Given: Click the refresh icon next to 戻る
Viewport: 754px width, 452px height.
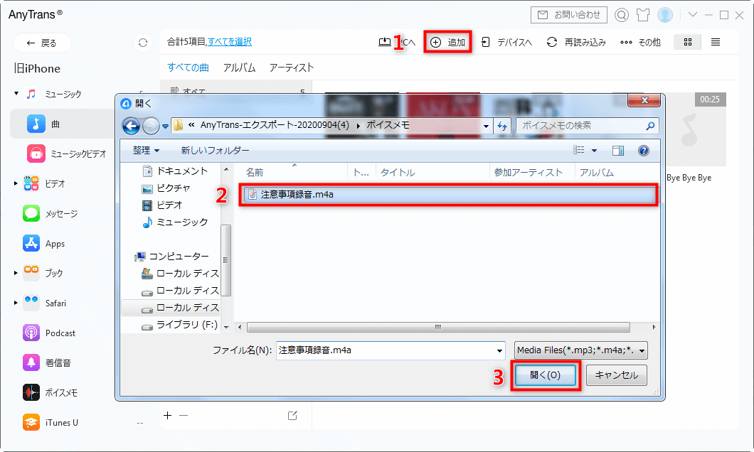Looking at the screenshot, I should pos(143,43).
